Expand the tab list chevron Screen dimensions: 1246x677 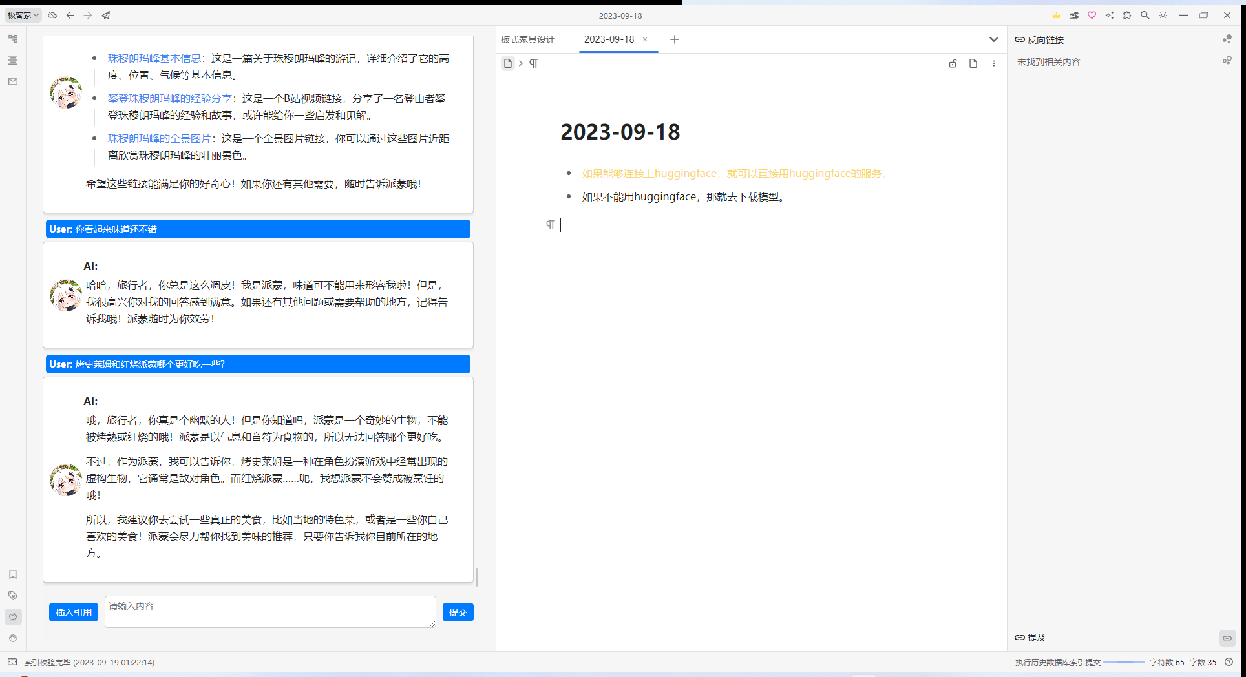(993, 39)
